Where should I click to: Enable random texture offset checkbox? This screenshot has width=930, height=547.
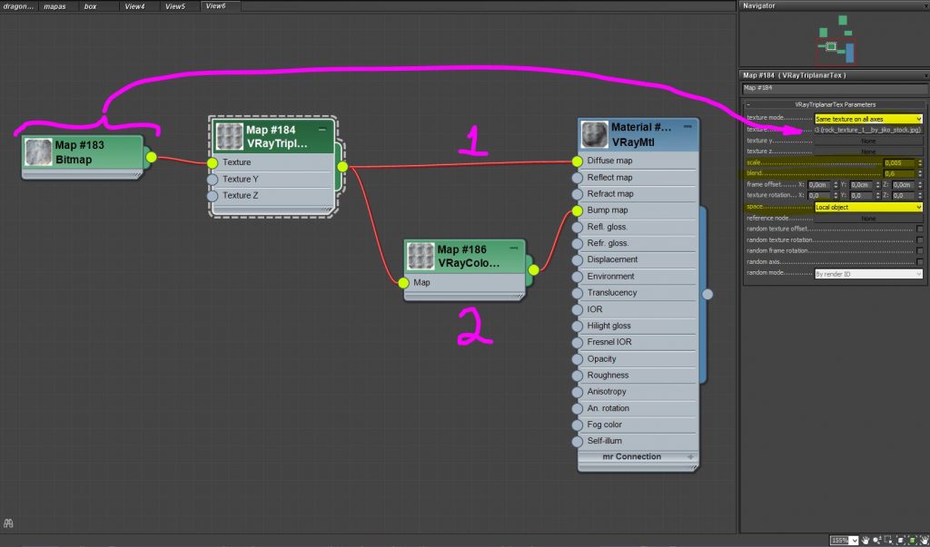coord(919,229)
